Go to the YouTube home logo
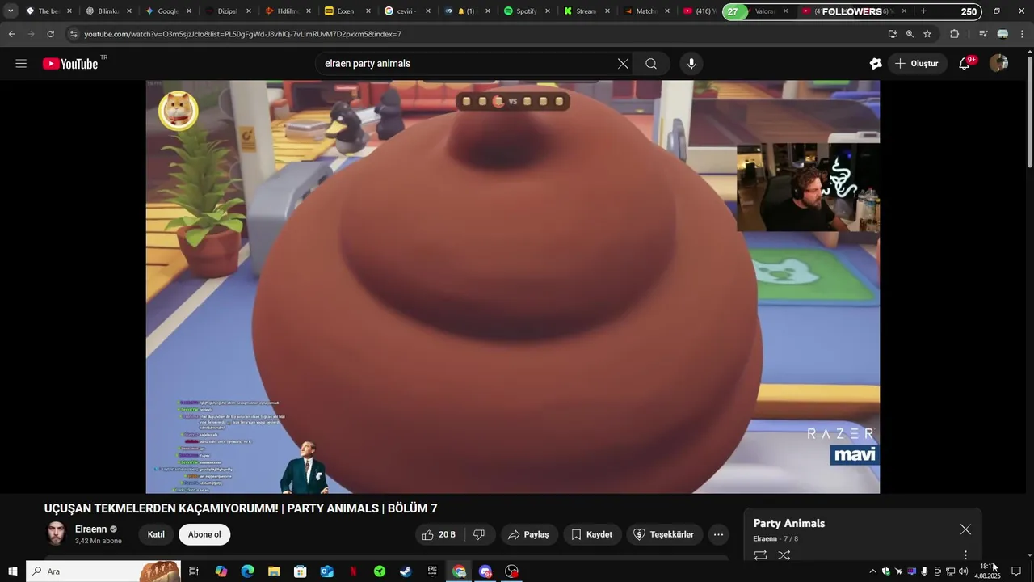1034x582 pixels. (70, 64)
